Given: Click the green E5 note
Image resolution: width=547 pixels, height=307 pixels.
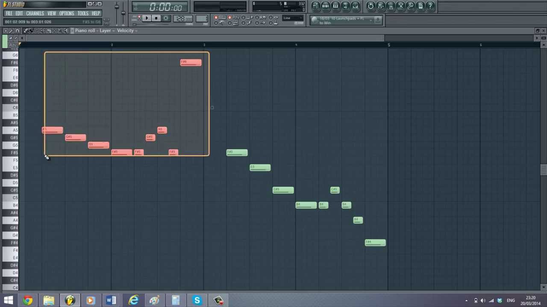Looking at the screenshot, I should (260, 168).
